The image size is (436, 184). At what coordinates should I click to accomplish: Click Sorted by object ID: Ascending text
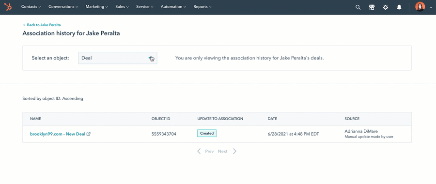click(53, 98)
